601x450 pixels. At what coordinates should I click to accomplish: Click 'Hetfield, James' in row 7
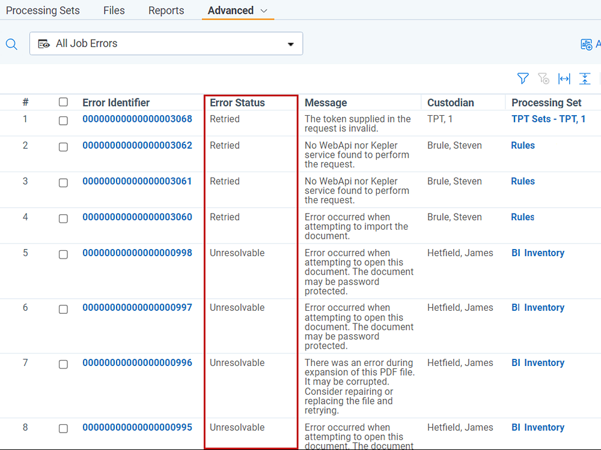pyautogui.click(x=460, y=363)
